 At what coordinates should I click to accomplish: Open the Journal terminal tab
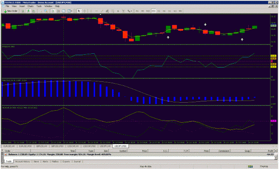tap(77, 161)
